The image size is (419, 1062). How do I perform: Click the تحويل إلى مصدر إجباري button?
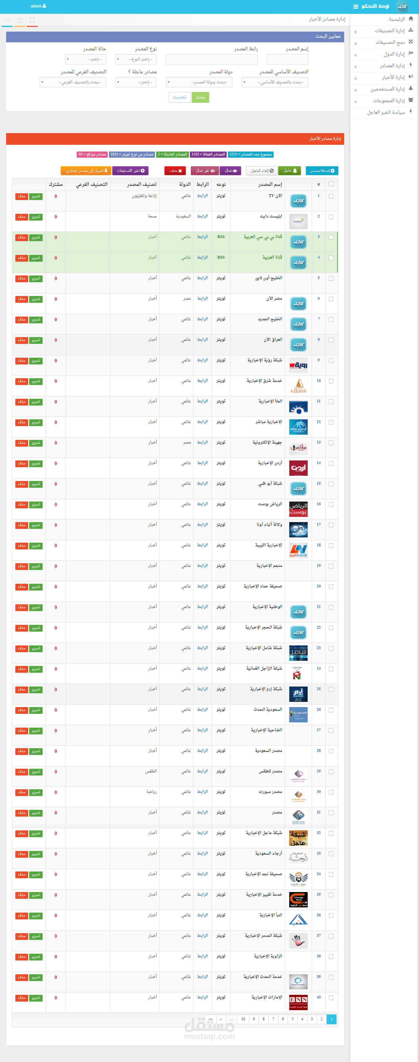pos(86,171)
